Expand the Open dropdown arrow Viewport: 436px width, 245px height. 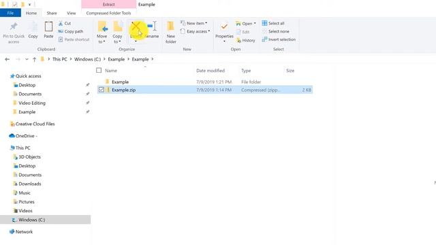point(255,23)
